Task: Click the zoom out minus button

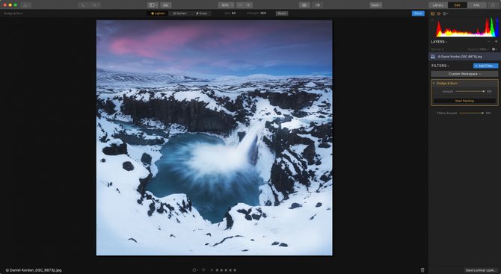Action: (240, 5)
